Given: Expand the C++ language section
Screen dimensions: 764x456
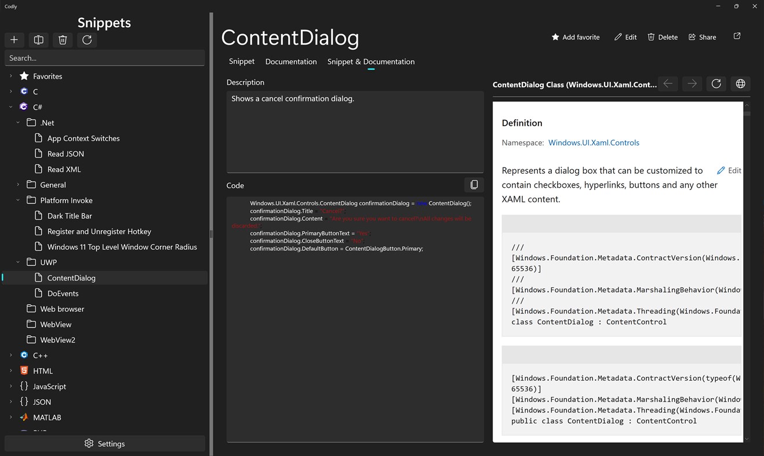Looking at the screenshot, I should coord(10,355).
